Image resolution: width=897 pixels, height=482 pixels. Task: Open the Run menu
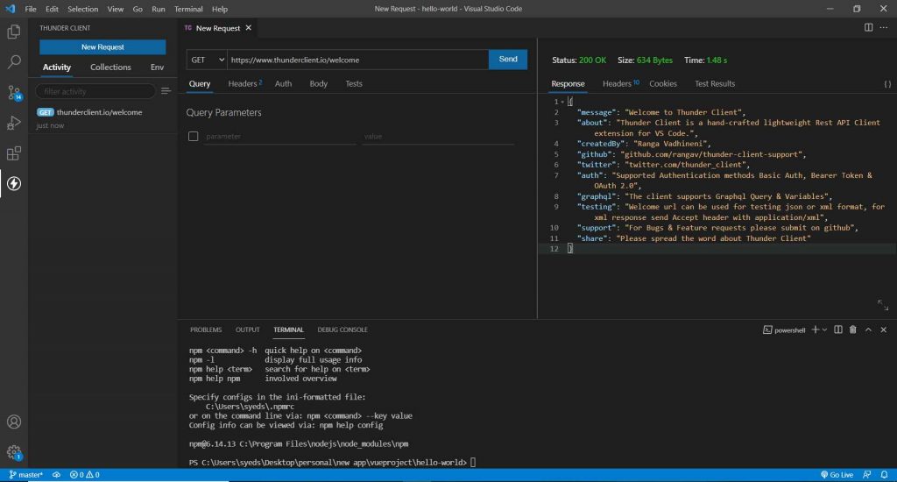pyautogui.click(x=159, y=9)
